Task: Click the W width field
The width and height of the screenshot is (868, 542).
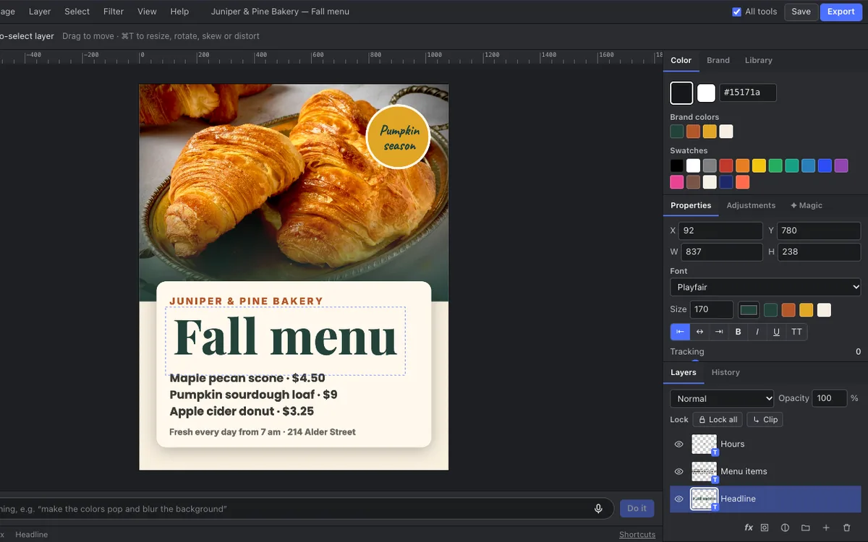Action: 722,251
